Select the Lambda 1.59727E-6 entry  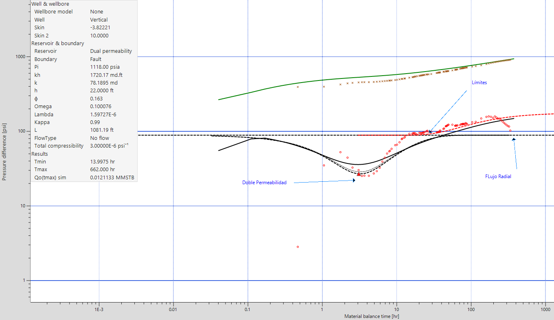[x=105, y=115]
